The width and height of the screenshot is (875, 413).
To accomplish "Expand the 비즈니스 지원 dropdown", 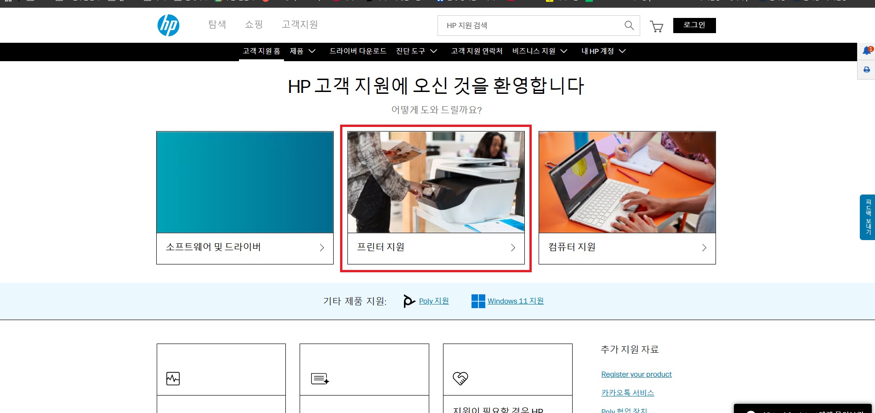I will 540,51.
